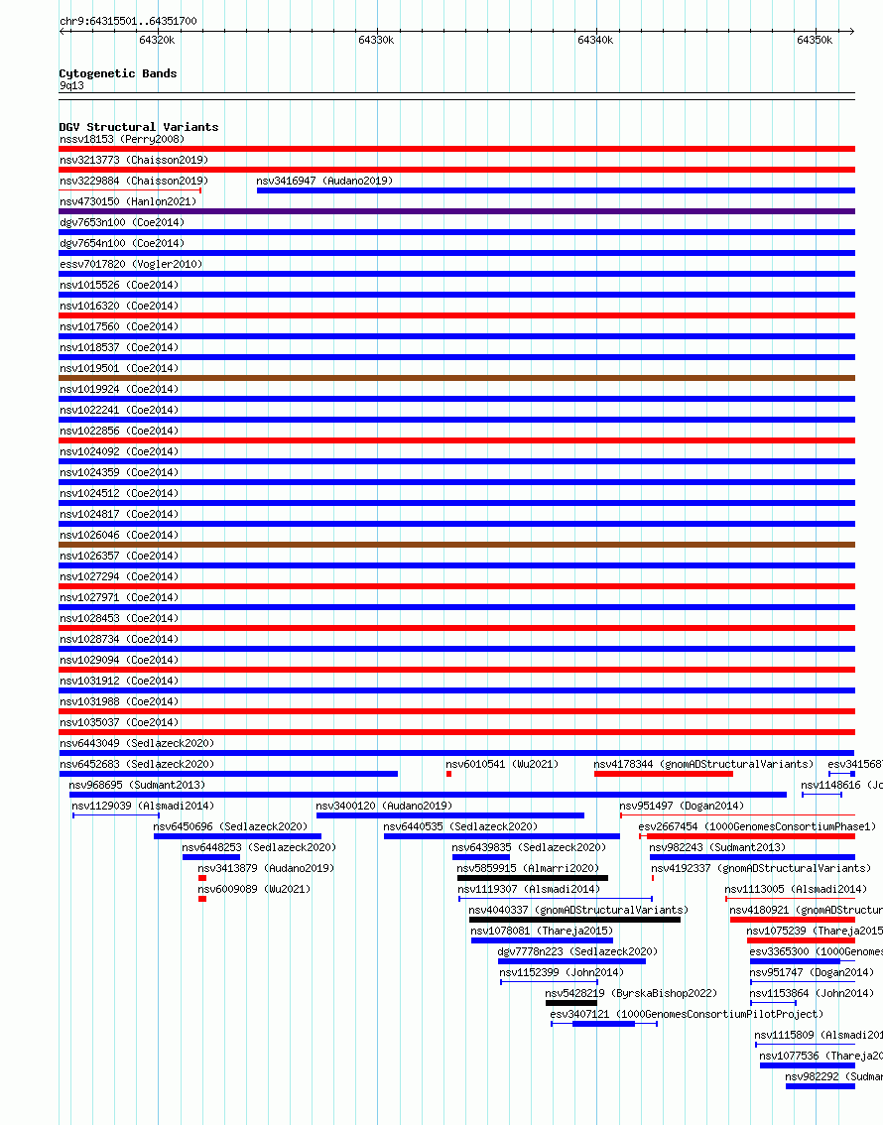Select the dgv7653n100 (Coe2014) label

click(x=122, y=222)
